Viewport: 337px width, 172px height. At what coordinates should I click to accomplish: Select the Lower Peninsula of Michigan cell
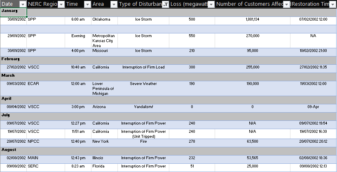[x=105, y=89]
